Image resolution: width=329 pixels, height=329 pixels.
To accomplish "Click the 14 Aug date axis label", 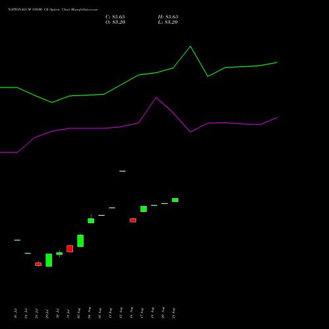I will [x=132, y=313].
